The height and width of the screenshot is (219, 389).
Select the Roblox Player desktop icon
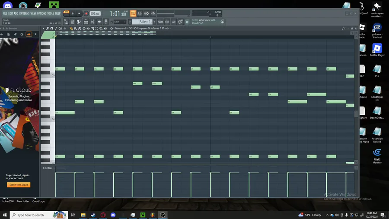[x=377, y=50]
